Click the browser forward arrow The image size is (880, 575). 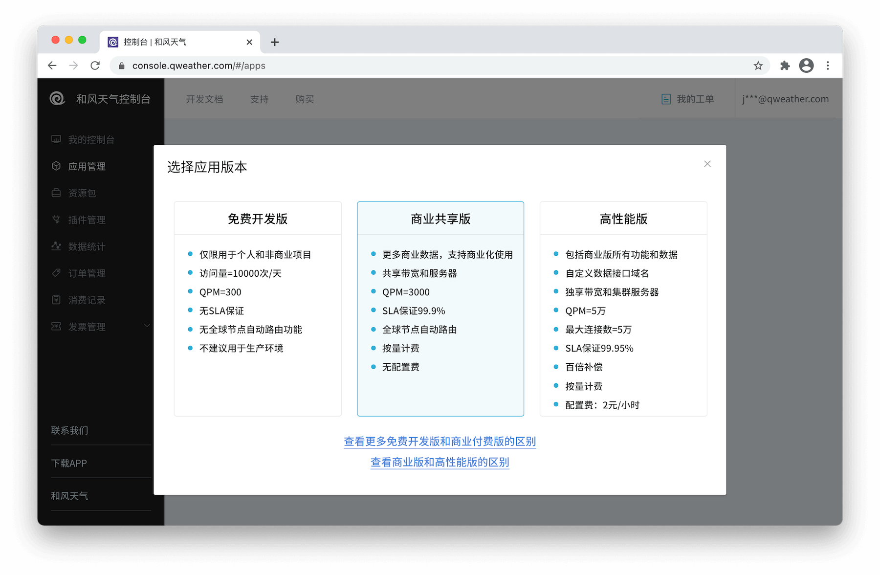pyautogui.click(x=73, y=66)
